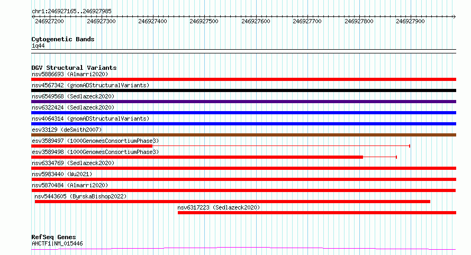
Task: Click nsv6334769 (Sedlazeck2020) label
Action: point(73,163)
